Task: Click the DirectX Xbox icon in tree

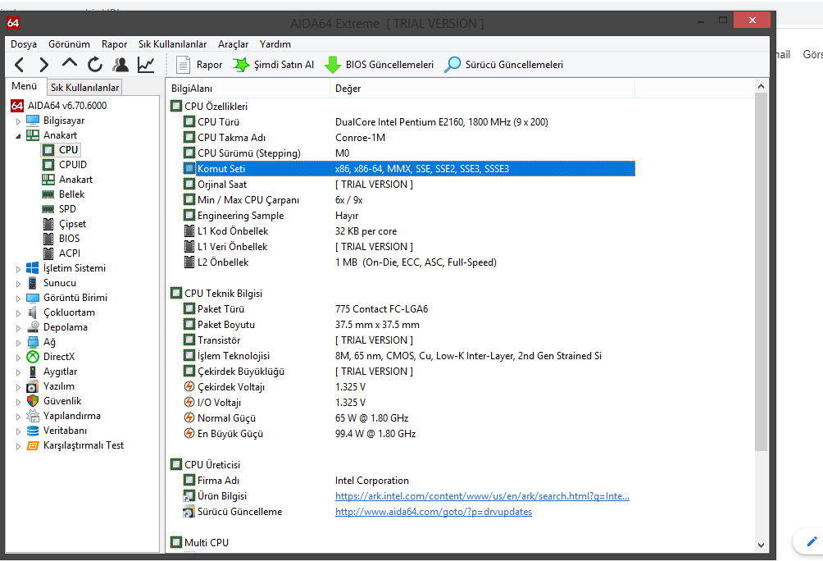Action: pos(33,357)
